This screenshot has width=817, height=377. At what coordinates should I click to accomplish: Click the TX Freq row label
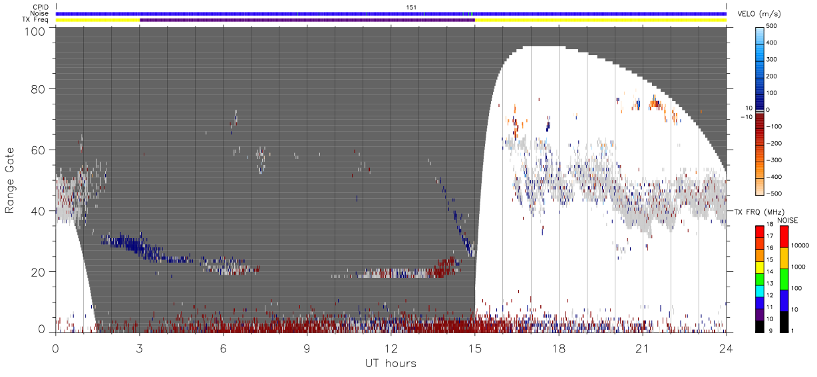coord(35,20)
